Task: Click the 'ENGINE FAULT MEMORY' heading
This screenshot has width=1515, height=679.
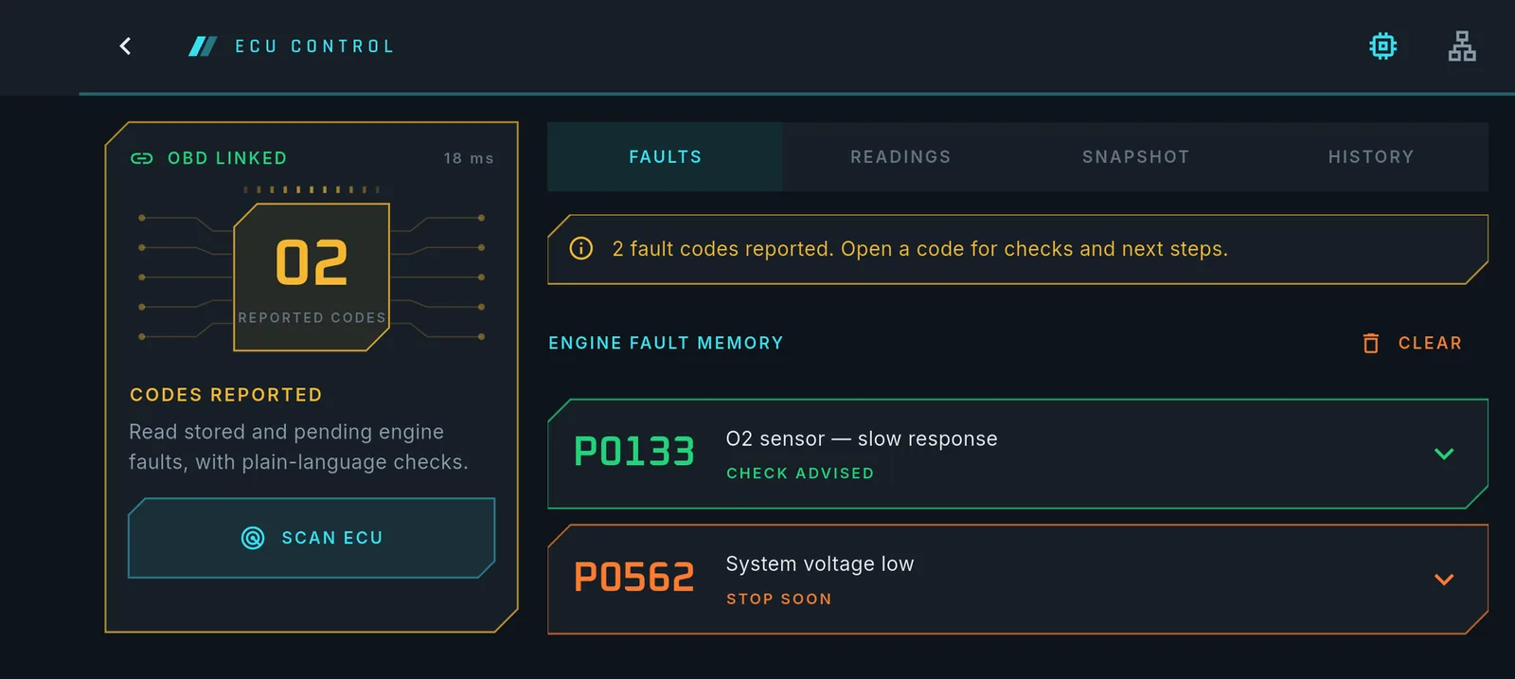Action: coord(666,343)
